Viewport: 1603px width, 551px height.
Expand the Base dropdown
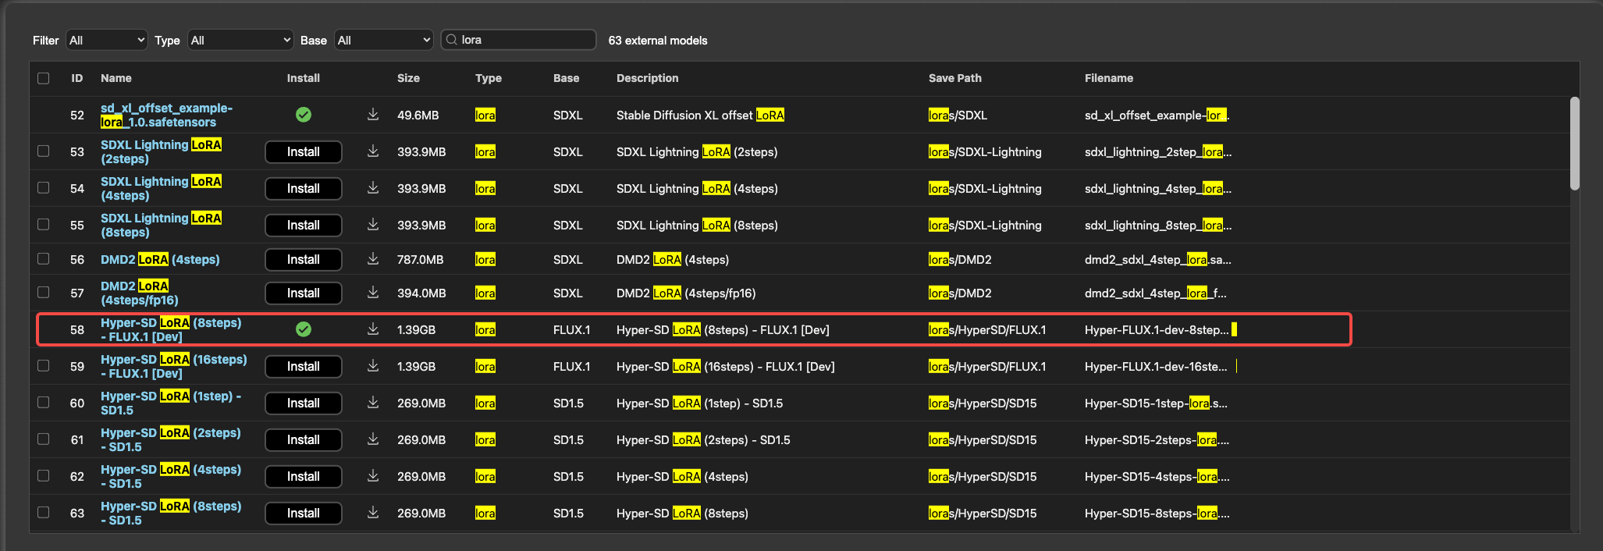(x=383, y=40)
